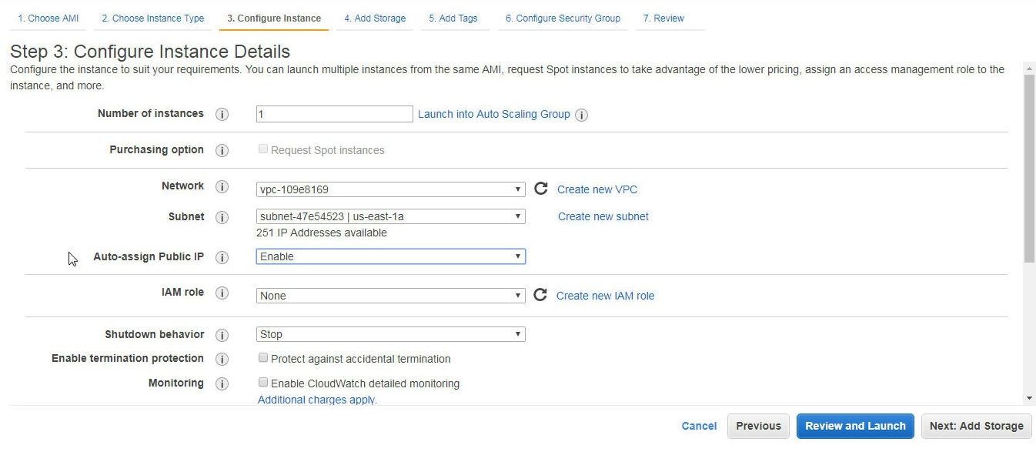1036x452 pixels.
Task: Click info icon after Launch into Auto Scaling Group
Action: pyautogui.click(x=582, y=115)
